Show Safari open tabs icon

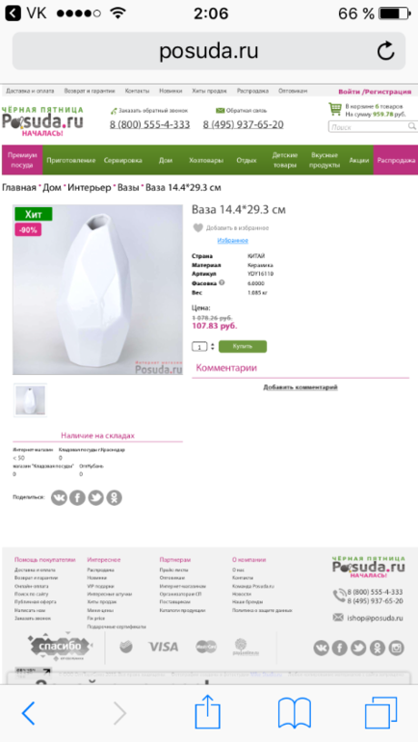380,713
